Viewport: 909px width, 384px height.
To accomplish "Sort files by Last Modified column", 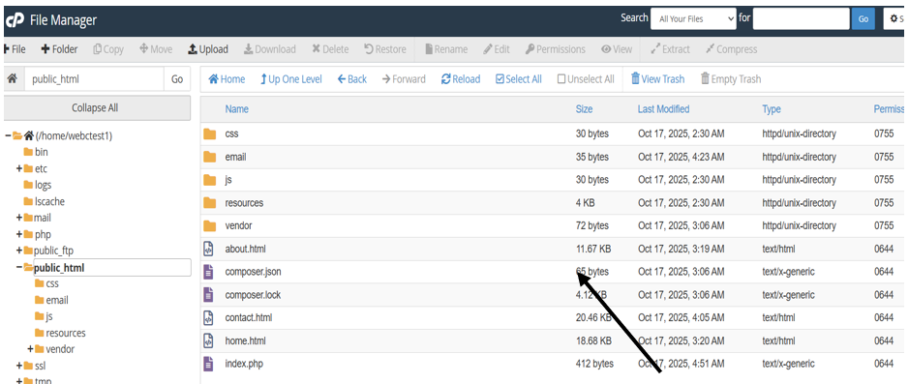I will tap(663, 109).
